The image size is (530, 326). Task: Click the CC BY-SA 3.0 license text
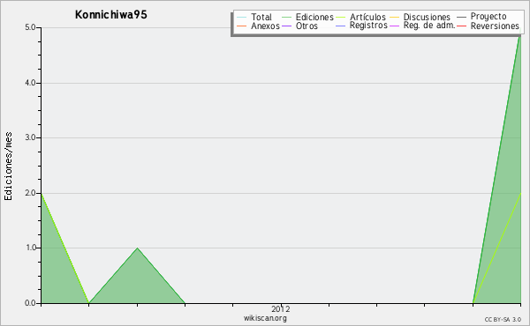coord(503,320)
